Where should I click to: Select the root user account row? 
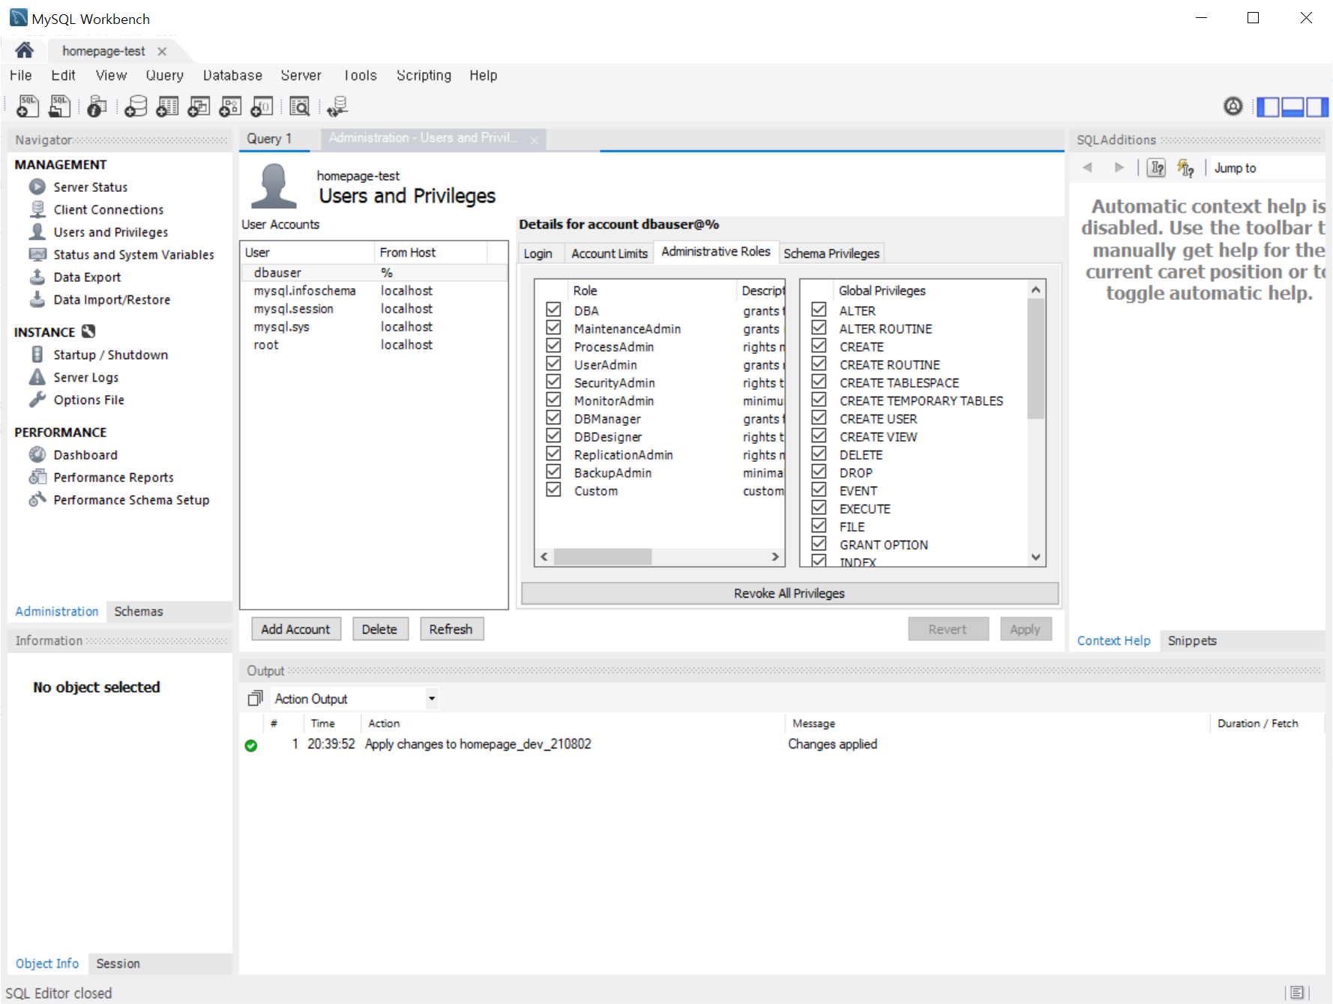(x=374, y=345)
